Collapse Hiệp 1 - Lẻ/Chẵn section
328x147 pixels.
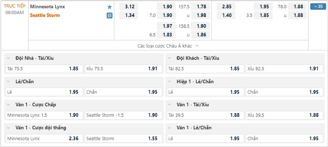click(x=170, y=81)
